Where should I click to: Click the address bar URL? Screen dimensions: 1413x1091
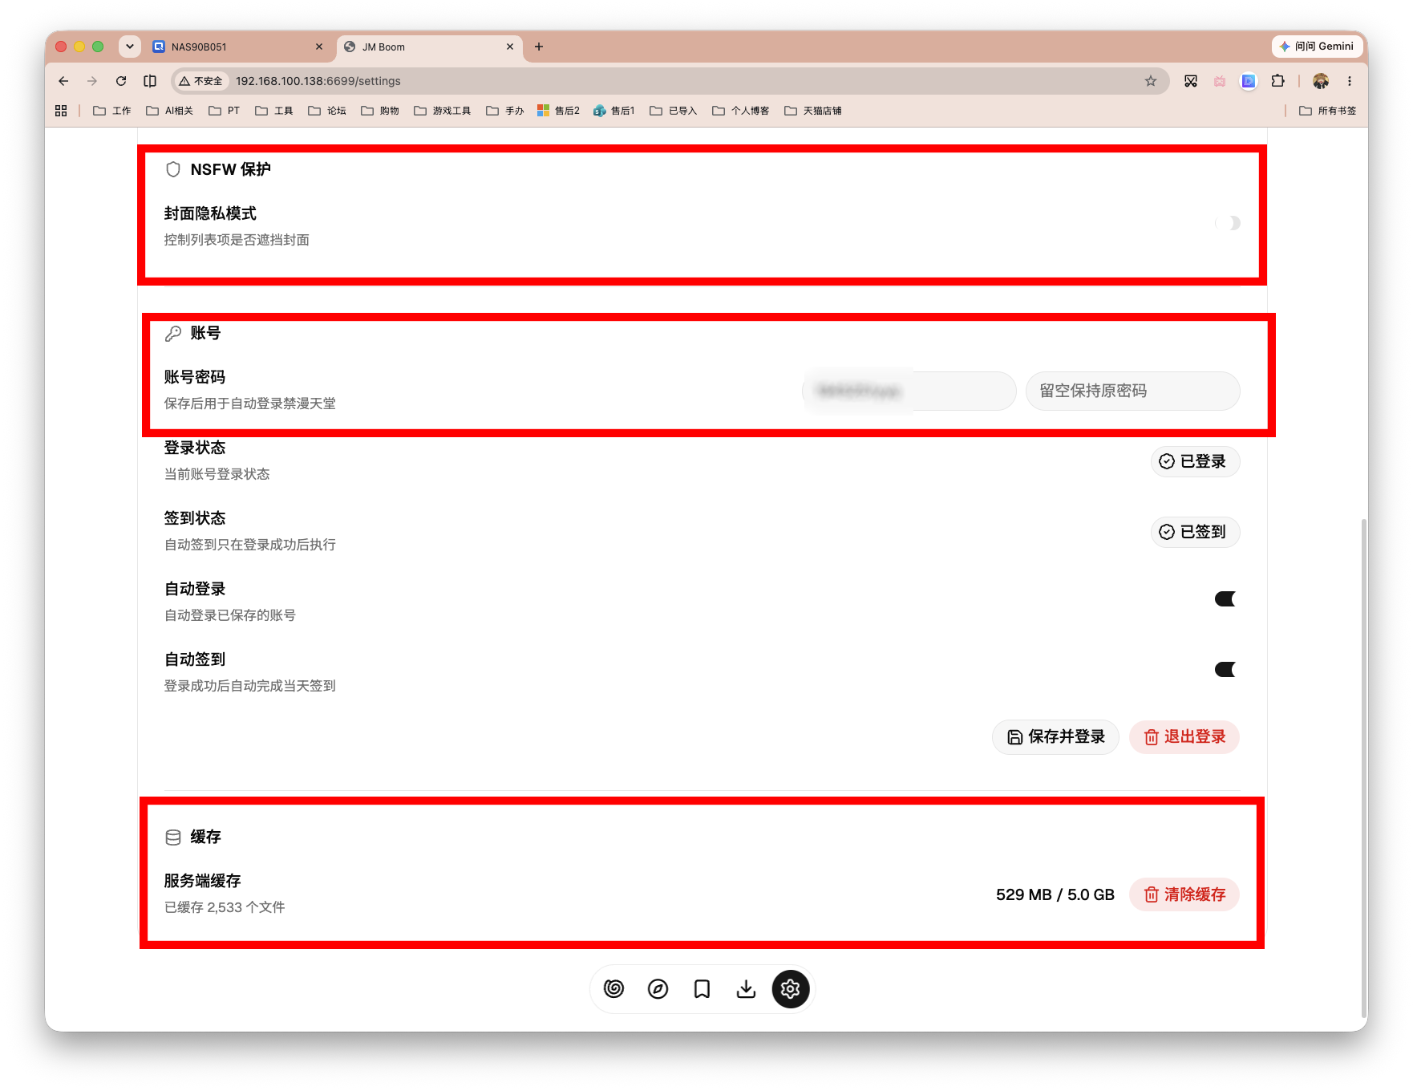318,81
